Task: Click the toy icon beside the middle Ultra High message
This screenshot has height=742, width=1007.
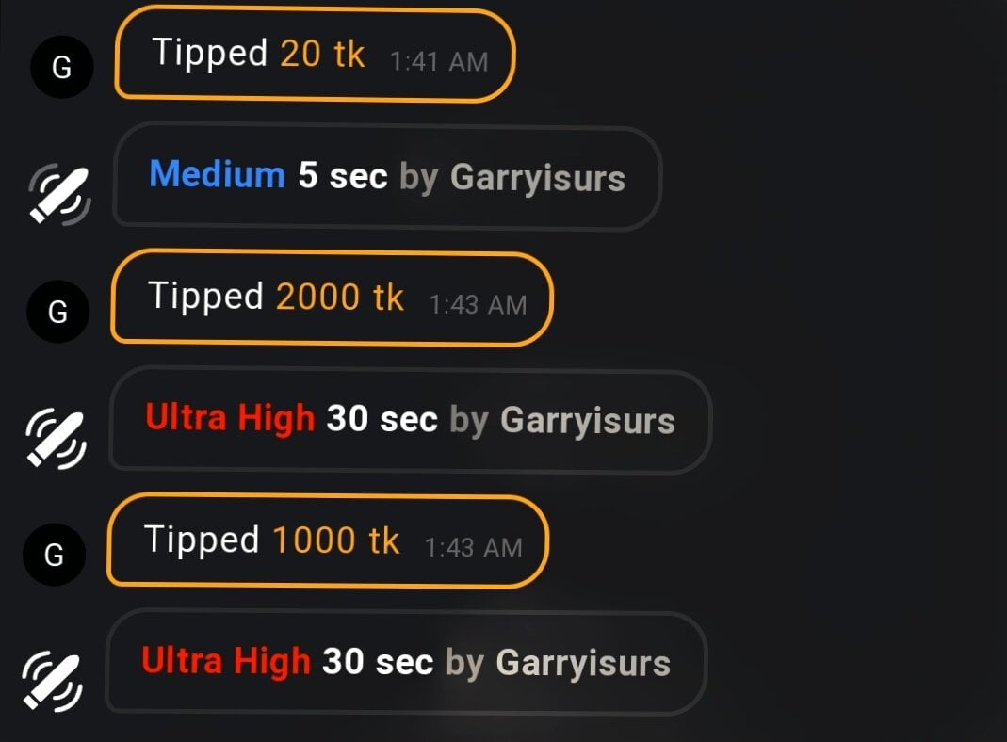Action: pyautogui.click(x=56, y=439)
